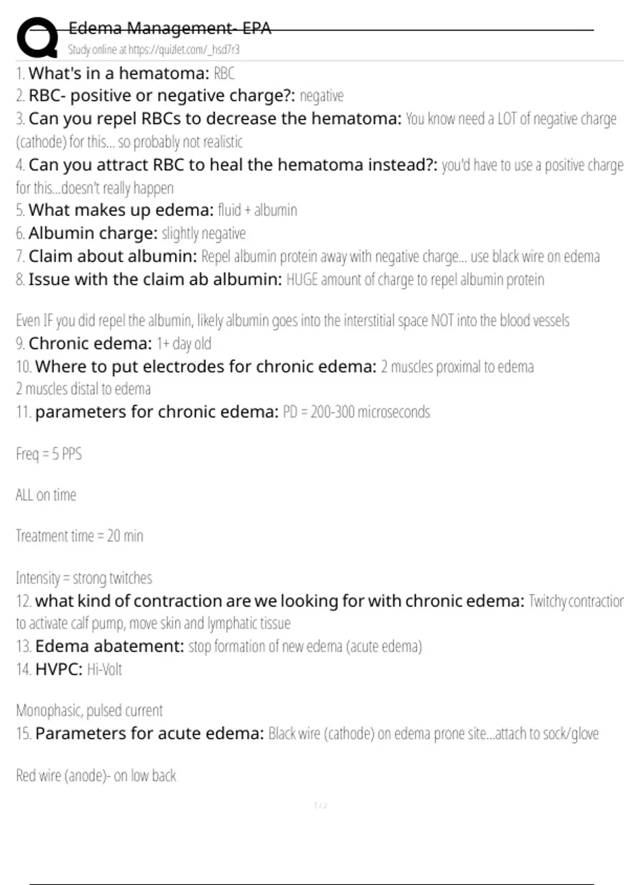Image resolution: width=624 pixels, height=885 pixels.
Task: Select the "Can you repel RBCs" question
Action: click(x=215, y=119)
